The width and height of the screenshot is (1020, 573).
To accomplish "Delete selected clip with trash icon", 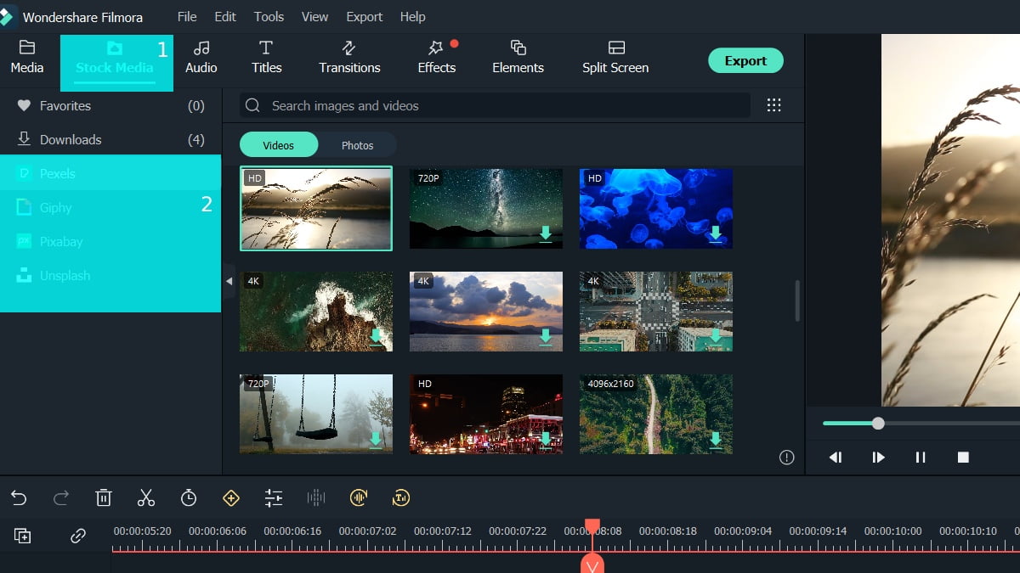I will point(104,497).
